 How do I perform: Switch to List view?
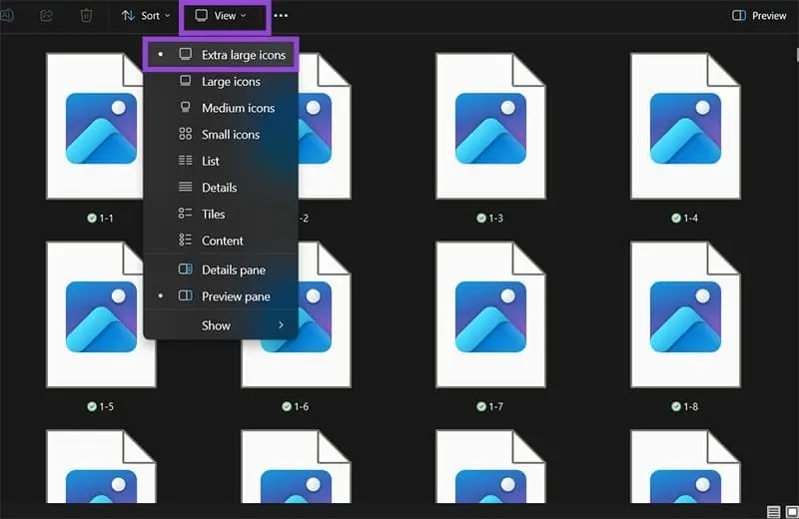pyautogui.click(x=221, y=161)
